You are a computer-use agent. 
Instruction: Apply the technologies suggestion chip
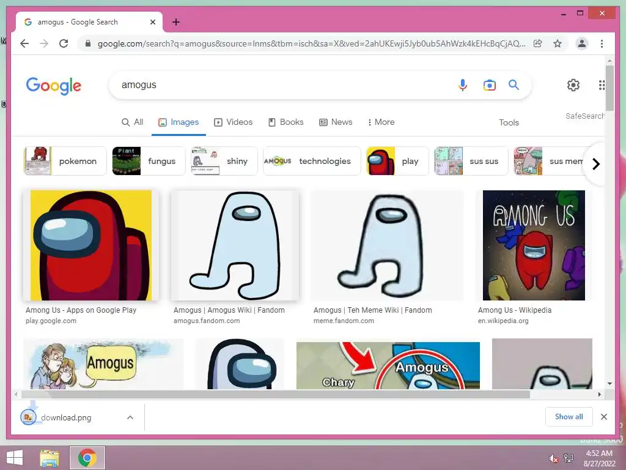point(312,161)
